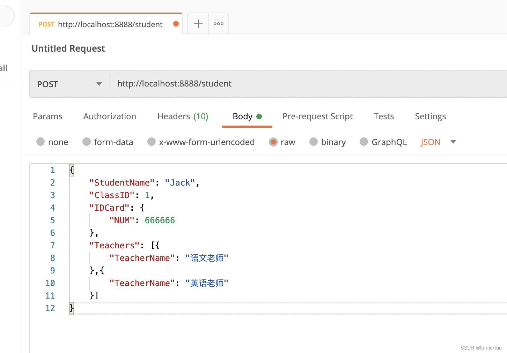
Task: Close the unsaved POST student tab dot
Action: tap(176, 24)
